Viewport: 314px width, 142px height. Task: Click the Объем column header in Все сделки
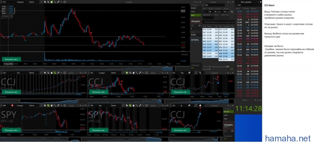point(246,9)
